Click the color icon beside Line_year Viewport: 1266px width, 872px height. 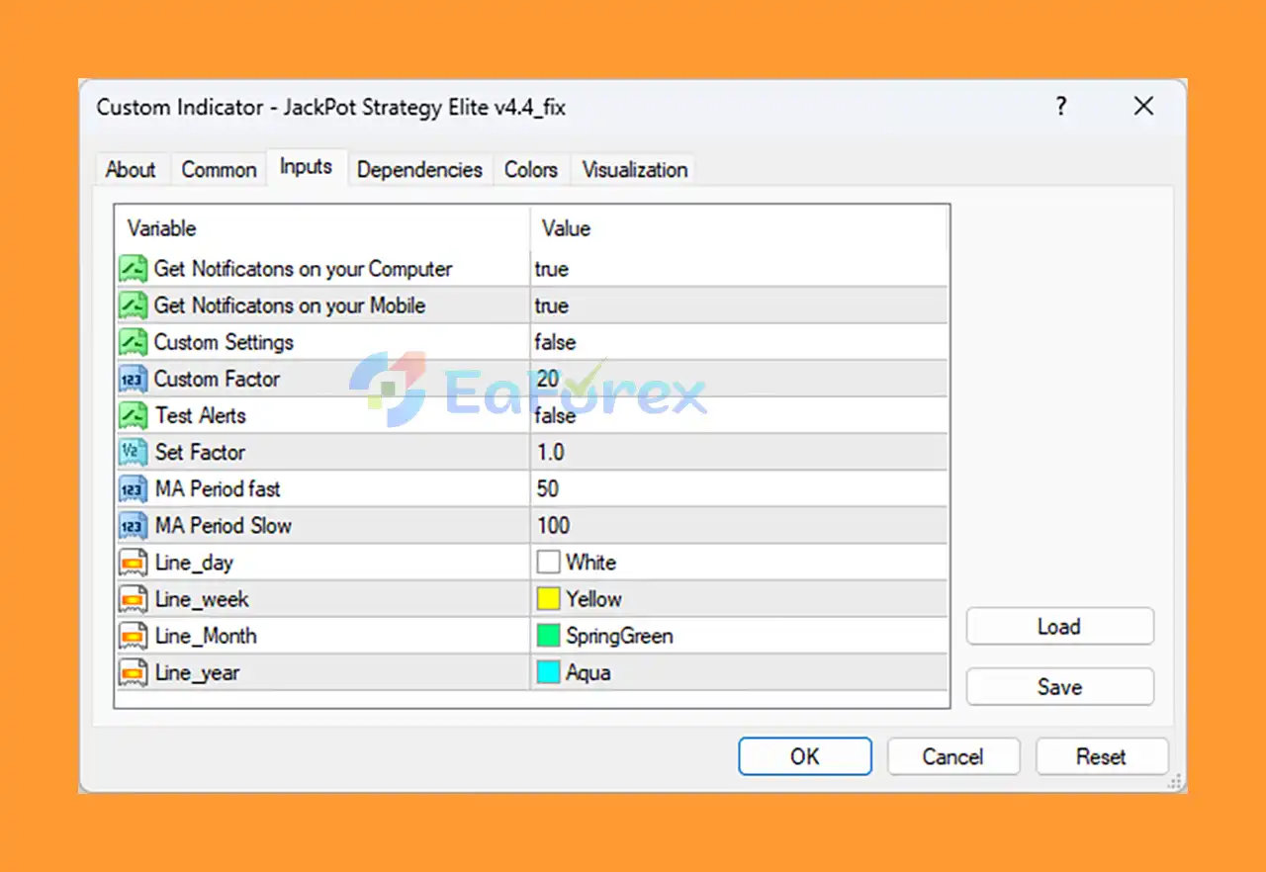click(x=133, y=672)
